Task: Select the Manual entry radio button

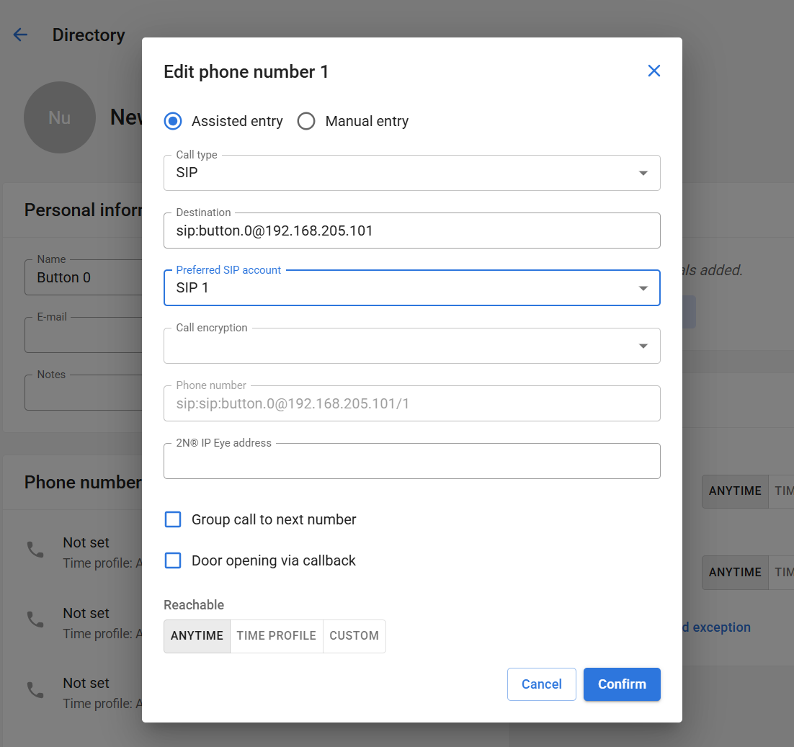Action: tap(305, 122)
